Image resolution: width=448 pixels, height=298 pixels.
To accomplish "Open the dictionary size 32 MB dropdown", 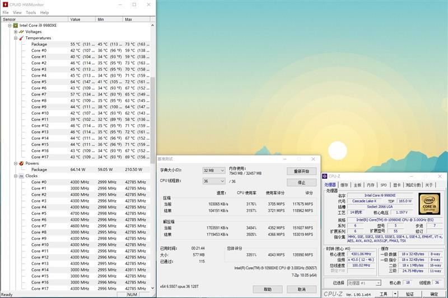I will [214, 171].
